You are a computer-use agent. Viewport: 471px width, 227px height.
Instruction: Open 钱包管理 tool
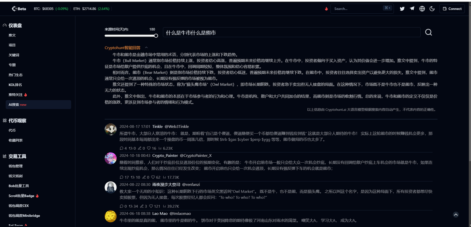click(x=16, y=166)
